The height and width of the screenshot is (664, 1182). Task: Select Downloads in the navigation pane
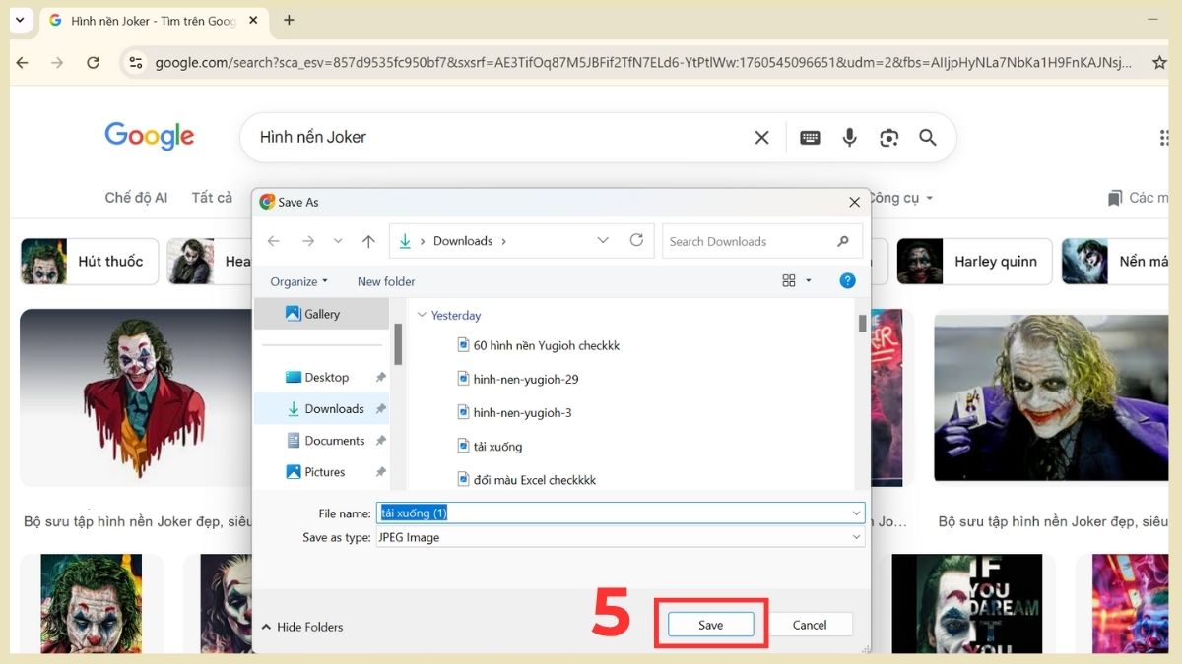pyautogui.click(x=334, y=408)
